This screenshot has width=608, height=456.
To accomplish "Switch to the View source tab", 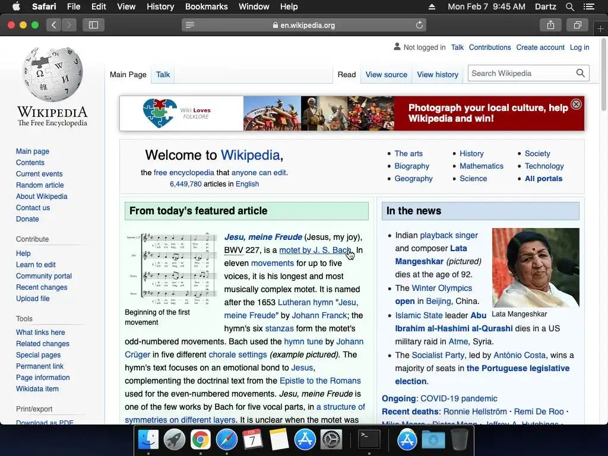I will point(386,74).
